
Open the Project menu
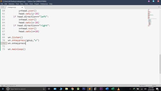[x=37, y=4]
